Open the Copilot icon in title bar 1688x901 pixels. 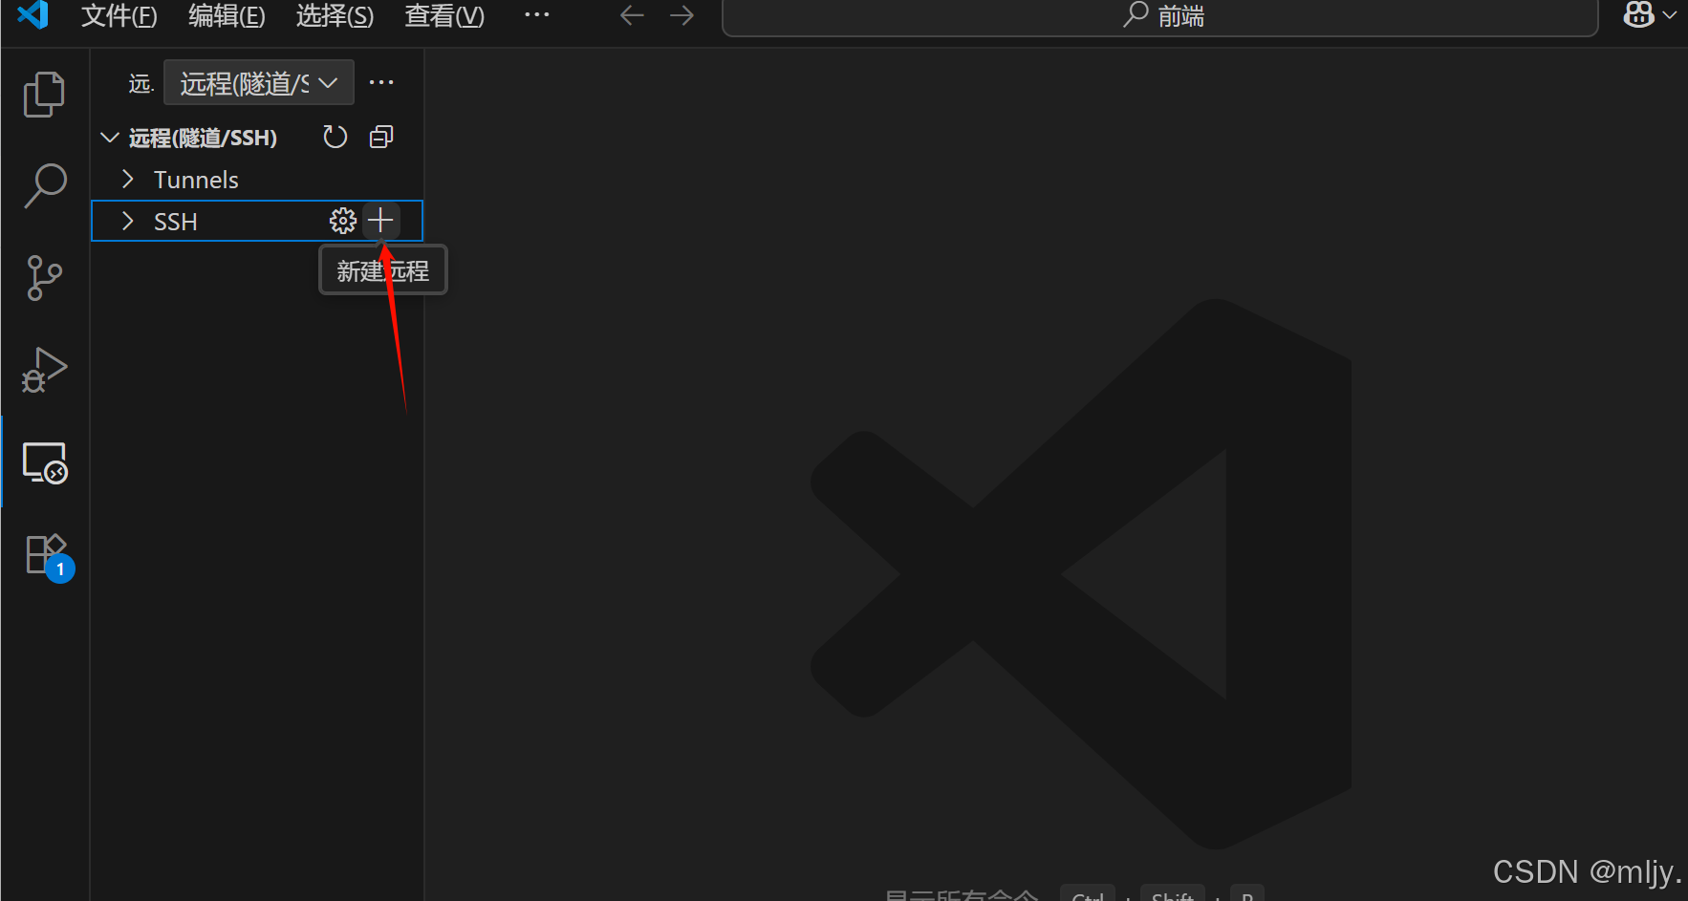pos(1638,15)
